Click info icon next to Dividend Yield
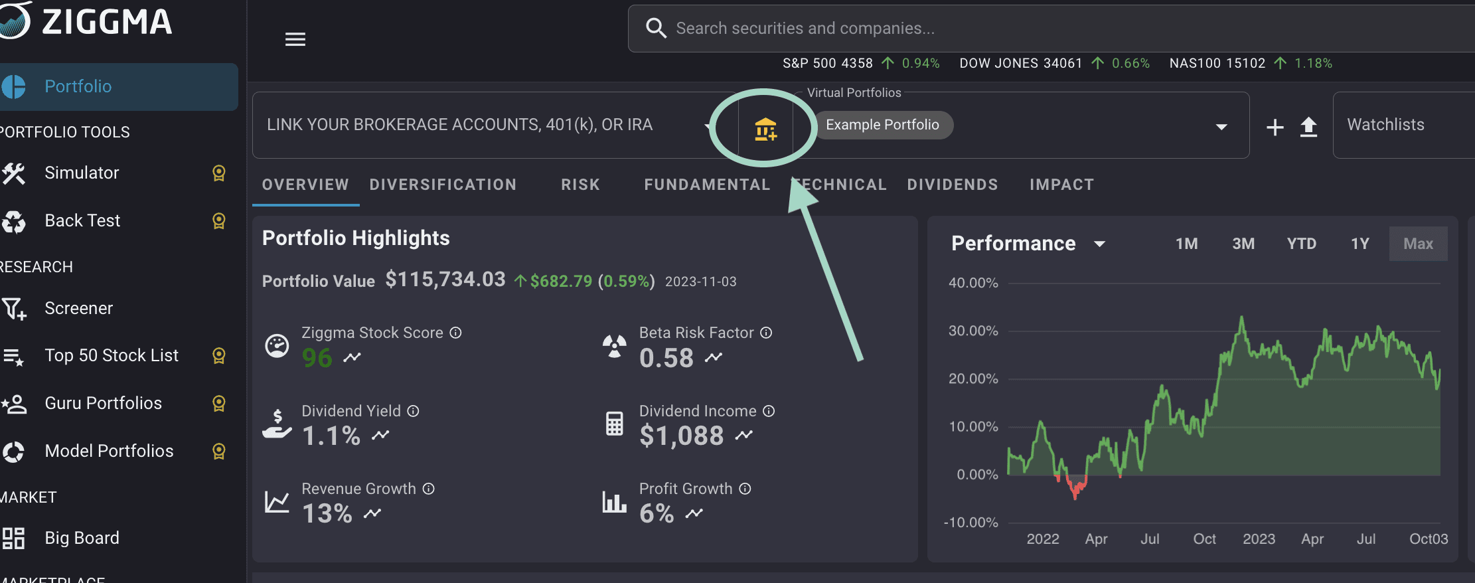1475x583 pixels. [413, 411]
